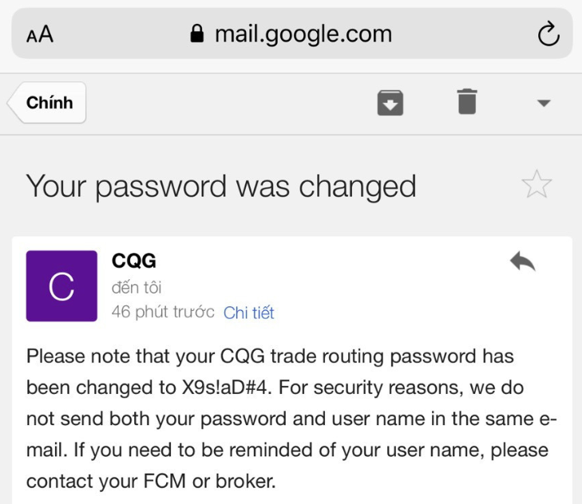Click the padlock icon beside the URL
Viewport: 582px width, 504px height.
[196, 34]
